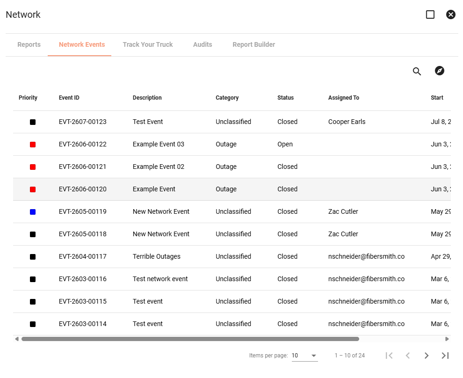Jump to the last page arrow
The image size is (463, 378).
tap(445, 356)
